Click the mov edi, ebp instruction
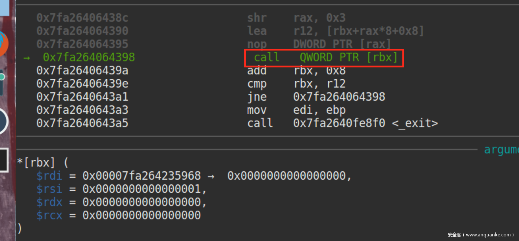 point(296,110)
